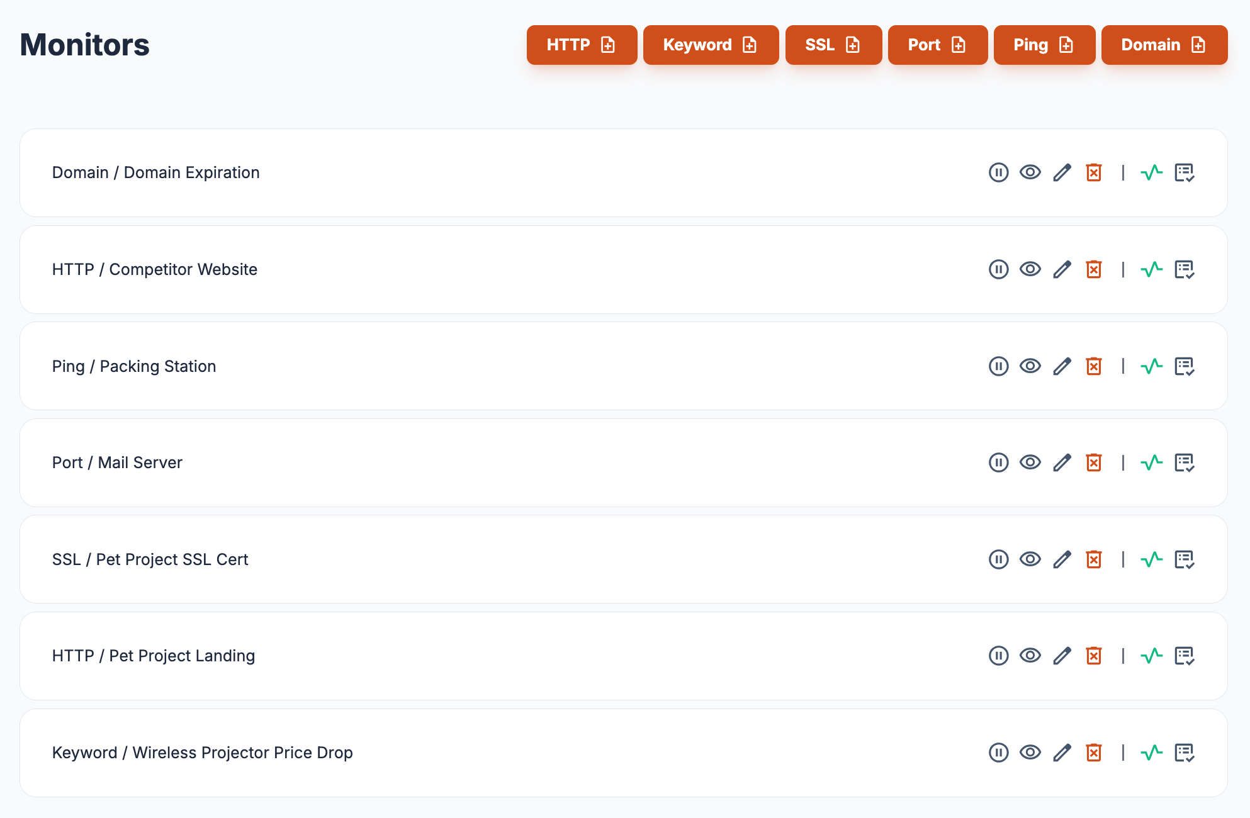Image resolution: width=1250 pixels, height=818 pixels.
Task: Edit the Competitor Website monitor
Action: (1062, 269)
